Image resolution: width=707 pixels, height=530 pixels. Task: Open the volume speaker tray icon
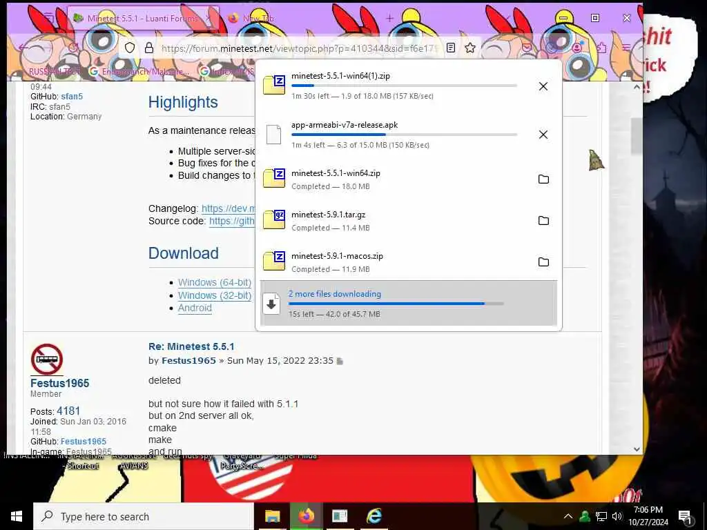click(x=617, y=516)
